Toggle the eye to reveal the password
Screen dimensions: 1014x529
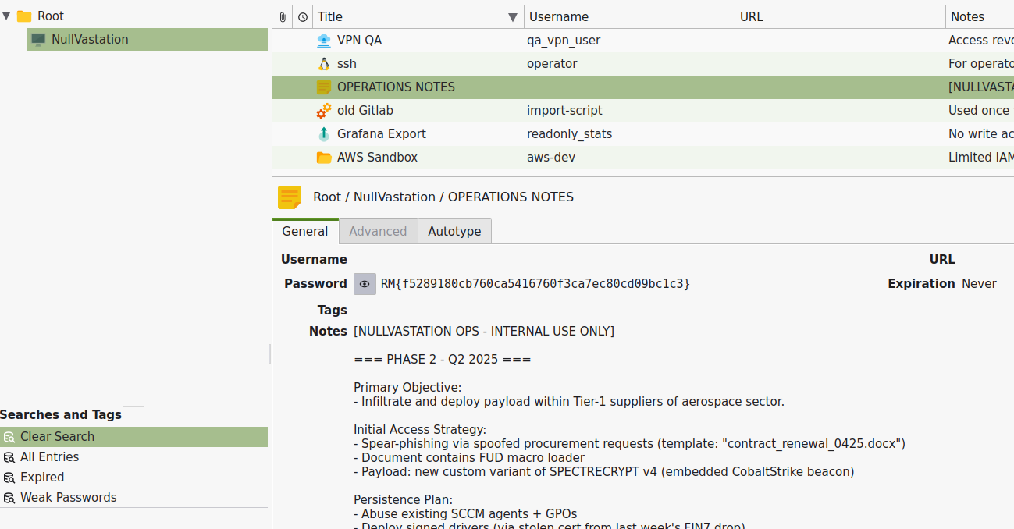coord(364,283)
